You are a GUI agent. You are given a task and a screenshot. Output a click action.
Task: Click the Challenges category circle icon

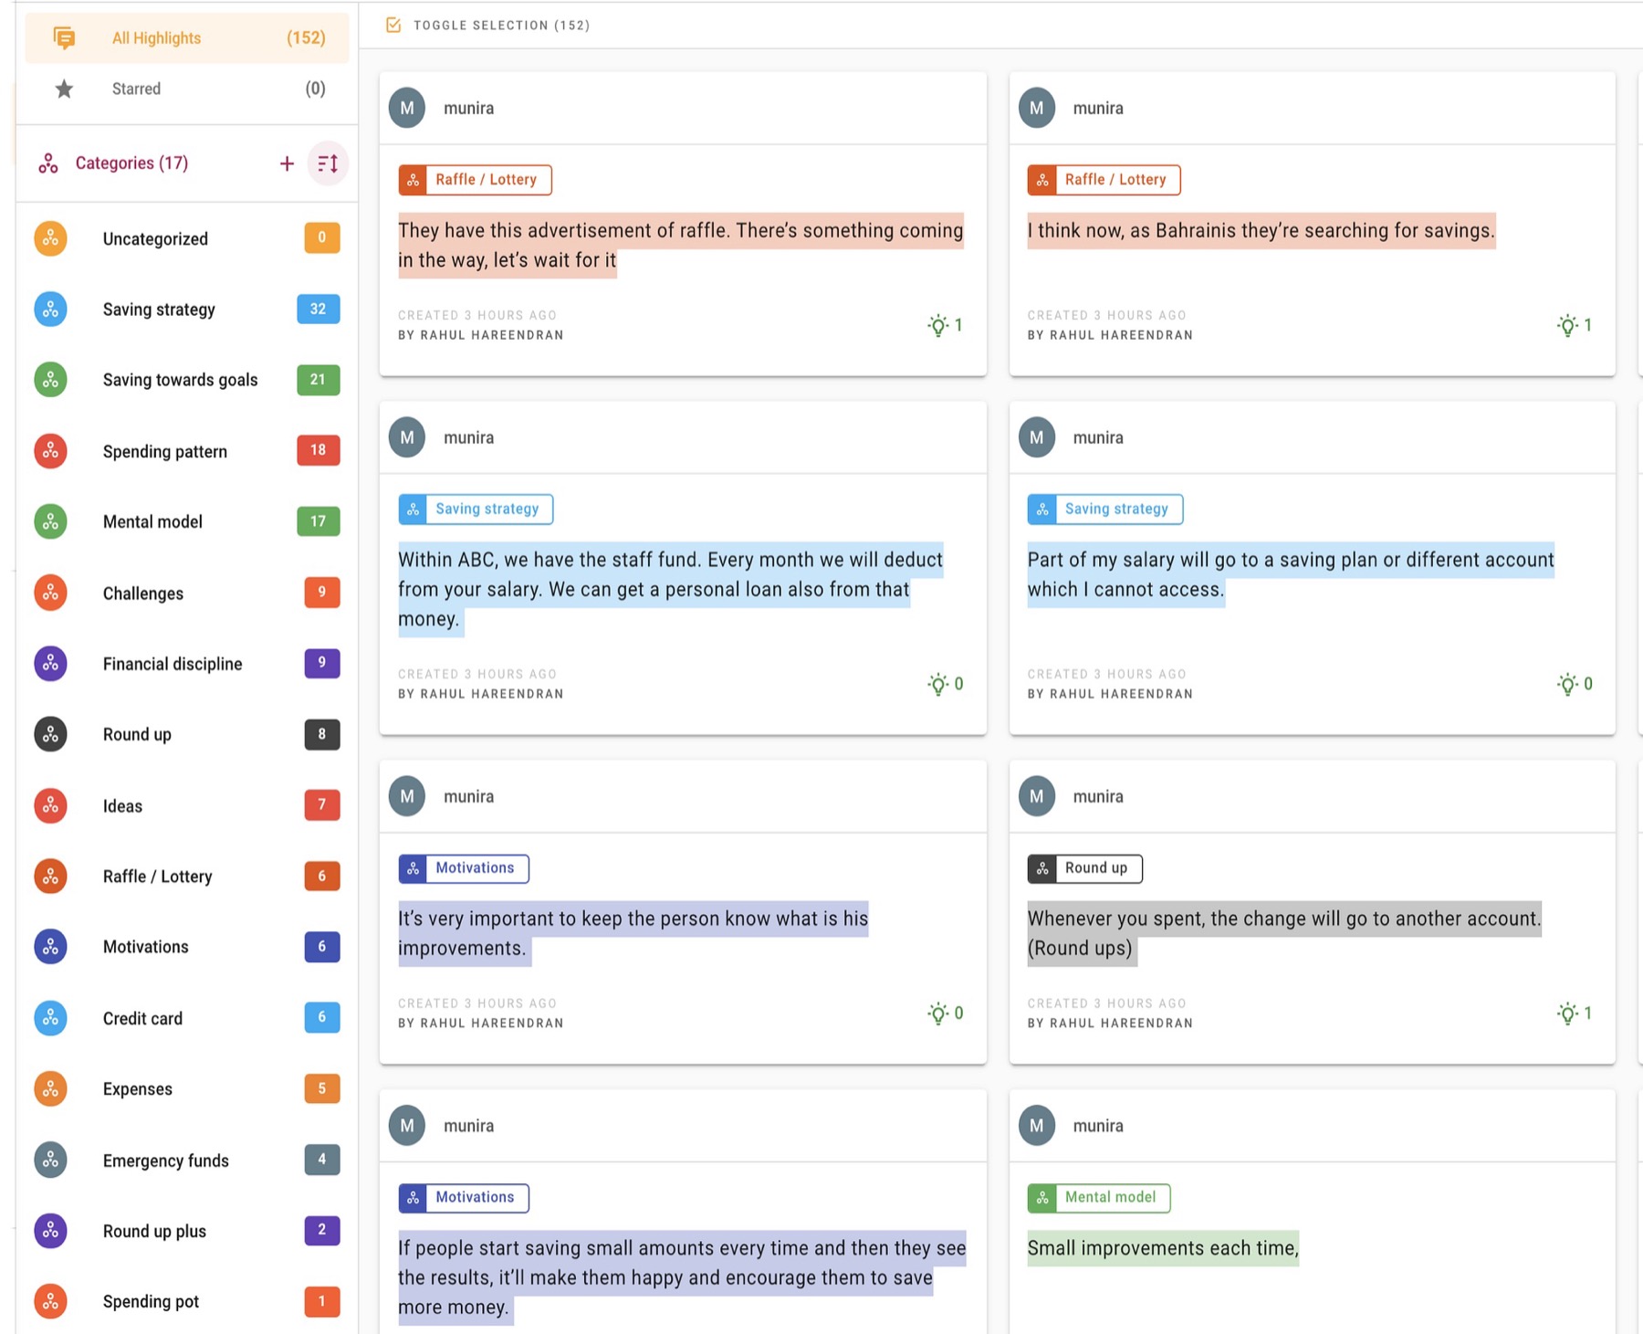[50, 593]
